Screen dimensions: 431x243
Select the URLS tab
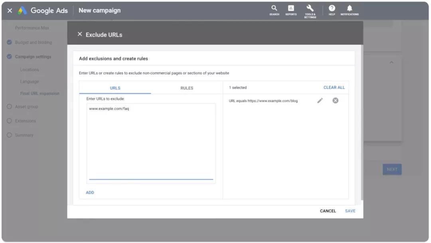tap(115, 88)
